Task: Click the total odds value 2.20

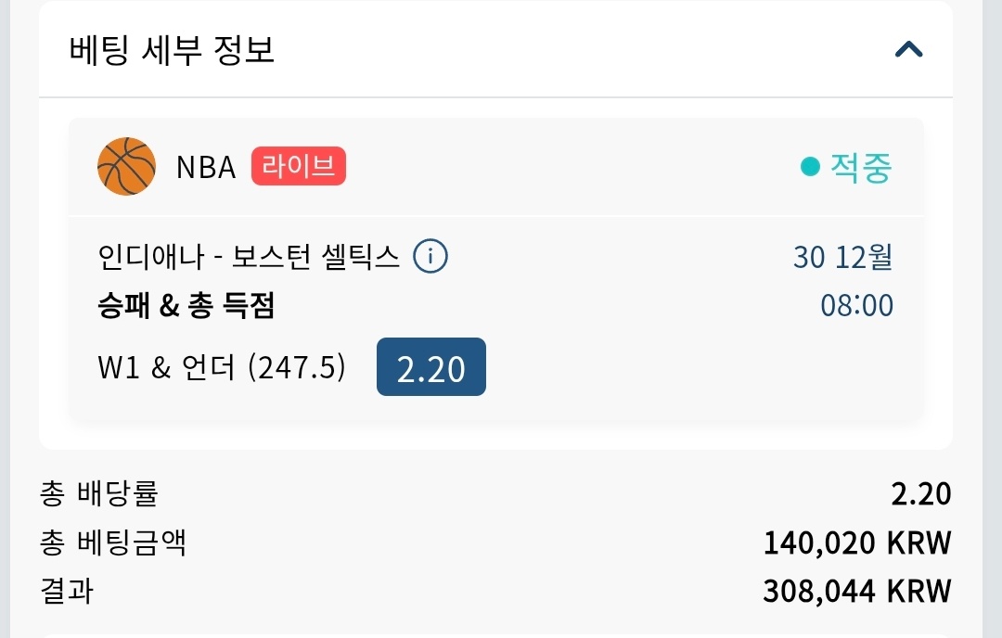Action: [920, 494]
